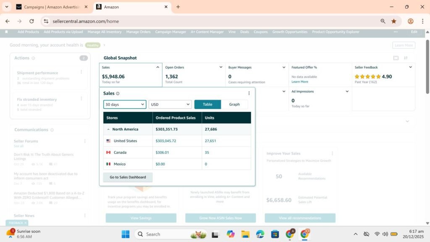Open Microsoft Store from taskbar

pos(275,234)
